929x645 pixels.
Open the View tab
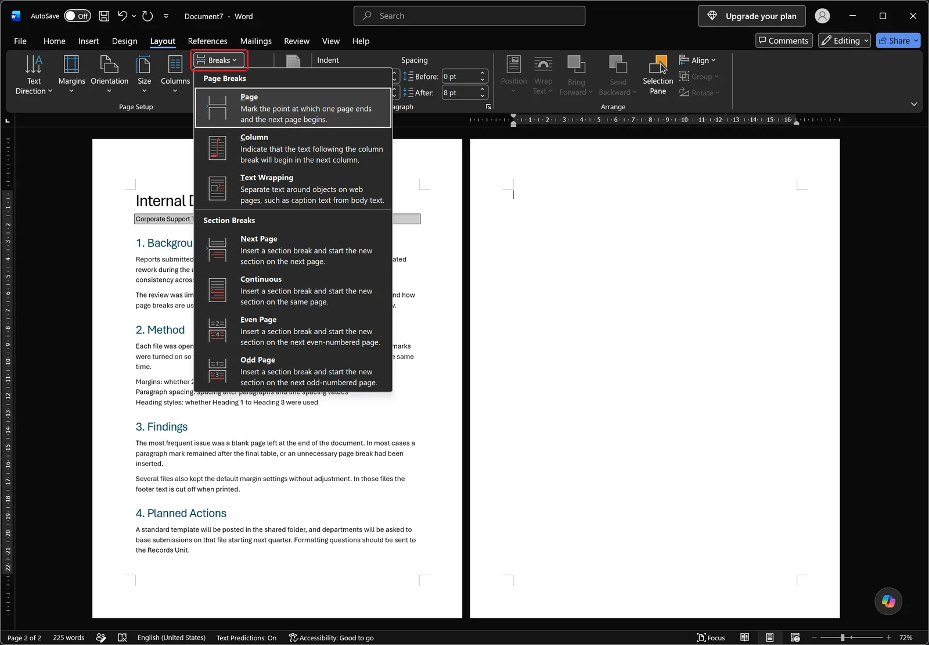click(x=330, y=41)
